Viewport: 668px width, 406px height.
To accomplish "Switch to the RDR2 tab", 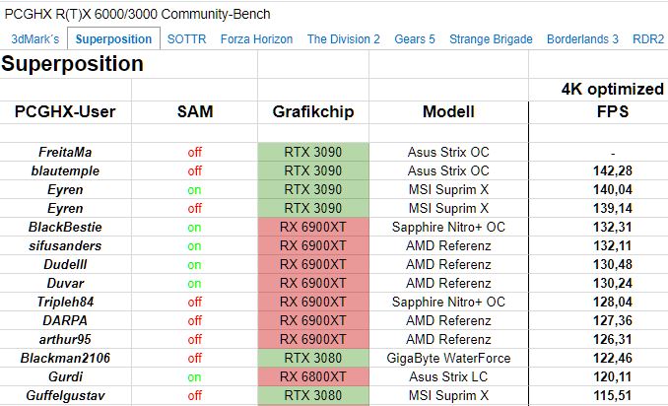I will [648, 39].
